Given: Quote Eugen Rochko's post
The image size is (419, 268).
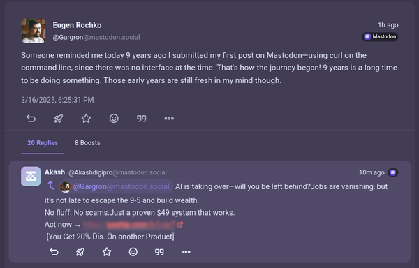Looking at the screenshot, I should click(x=141, y=118).
